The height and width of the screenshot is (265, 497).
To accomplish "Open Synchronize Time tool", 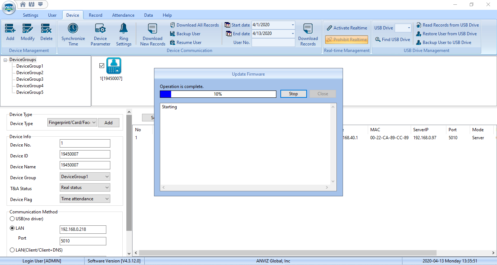I will 73,29.
